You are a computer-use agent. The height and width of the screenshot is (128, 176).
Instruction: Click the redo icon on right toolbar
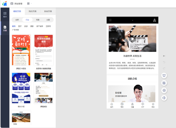tap(164, 68)
